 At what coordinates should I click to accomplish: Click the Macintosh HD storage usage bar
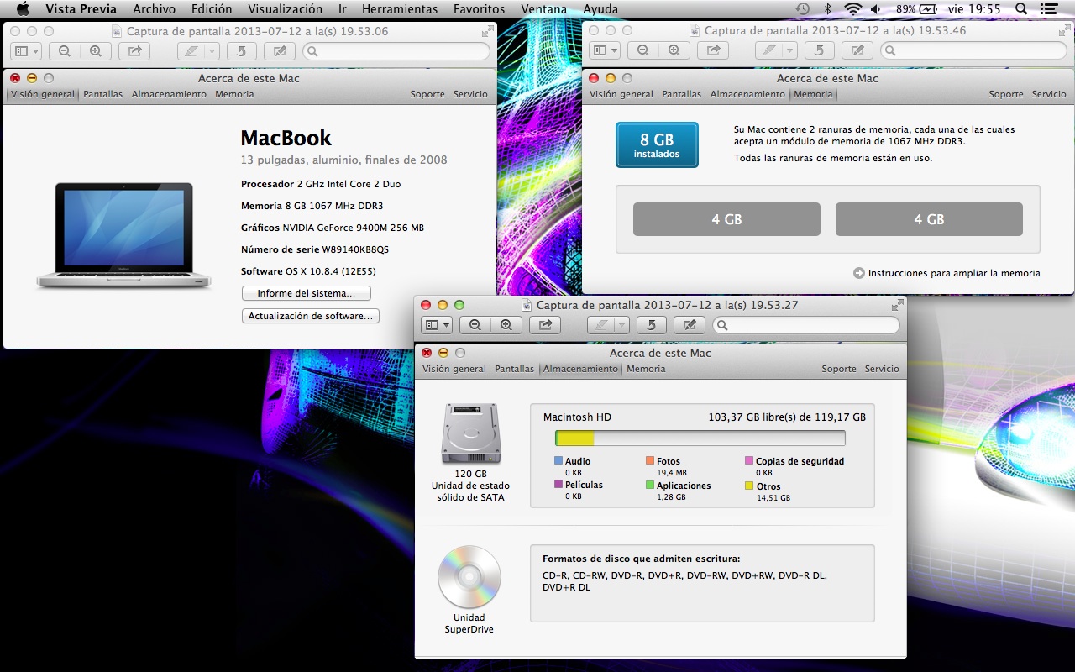point(700,438)
